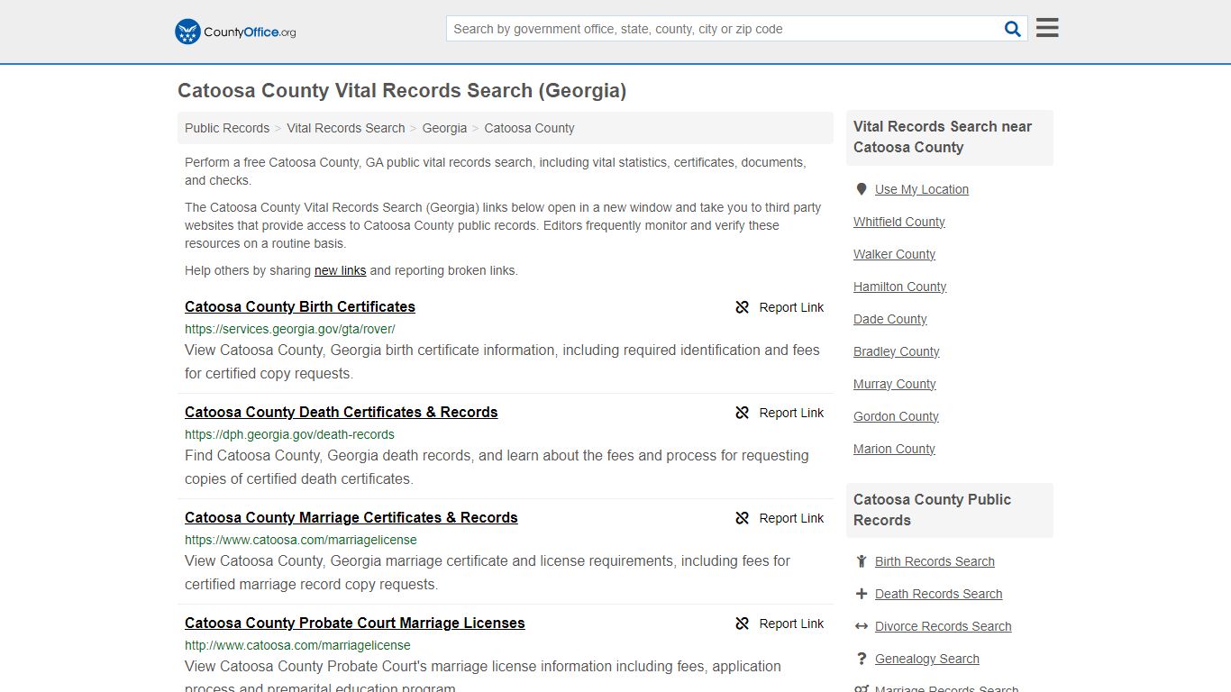1231x692 pixels.
Task: Select Use My Location
Action: point(922,189)
